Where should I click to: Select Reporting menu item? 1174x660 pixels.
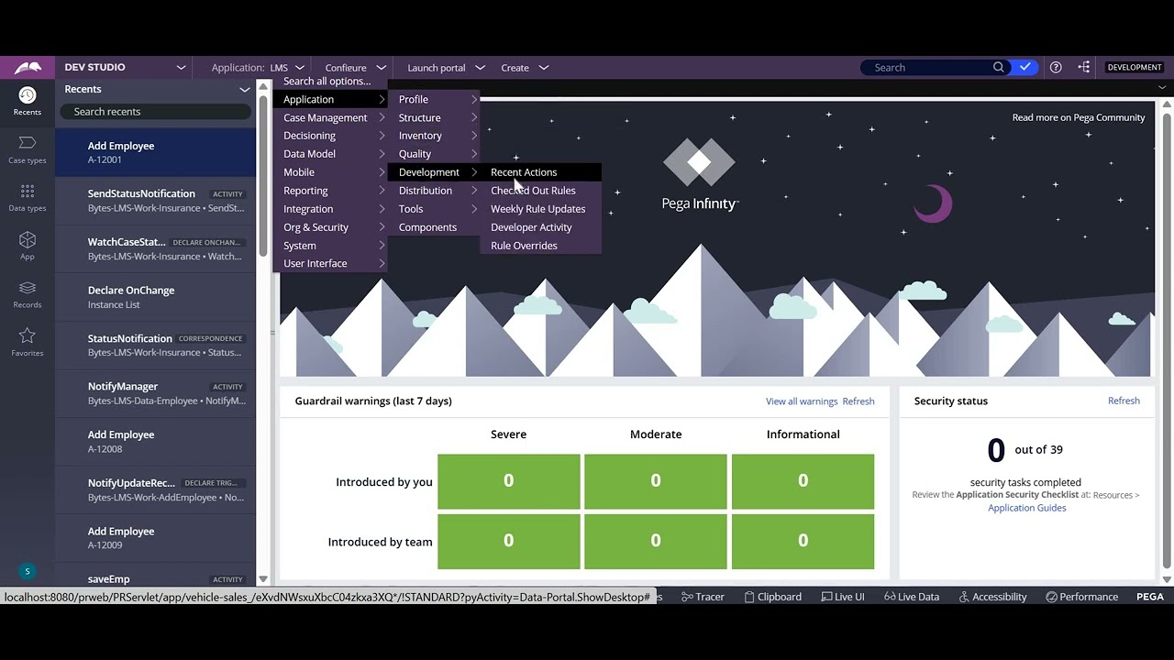pos(331,191)
